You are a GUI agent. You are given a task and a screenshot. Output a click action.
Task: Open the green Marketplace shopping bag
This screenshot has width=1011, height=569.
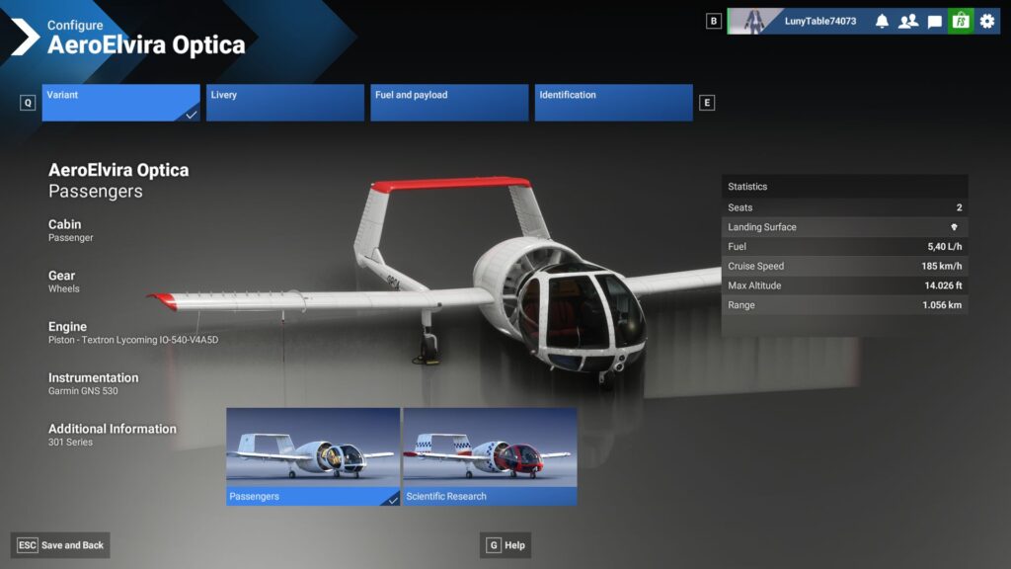(960, 21)
